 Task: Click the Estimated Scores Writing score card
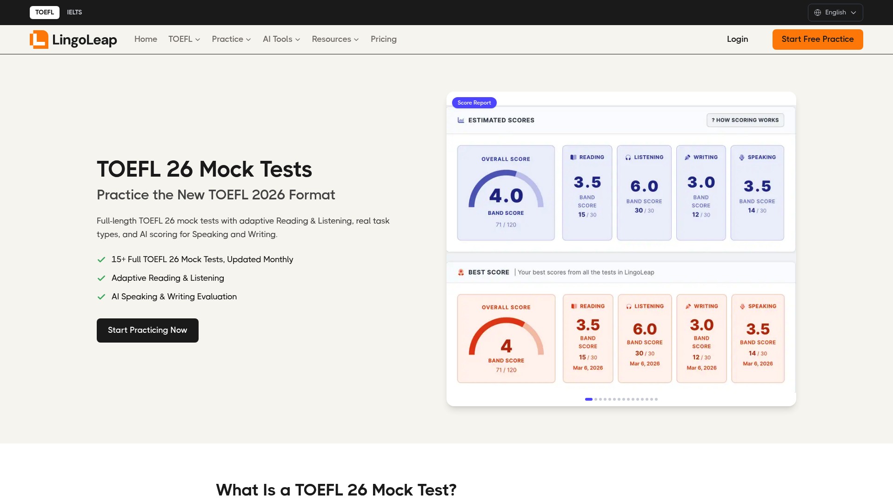click(701, 193)
